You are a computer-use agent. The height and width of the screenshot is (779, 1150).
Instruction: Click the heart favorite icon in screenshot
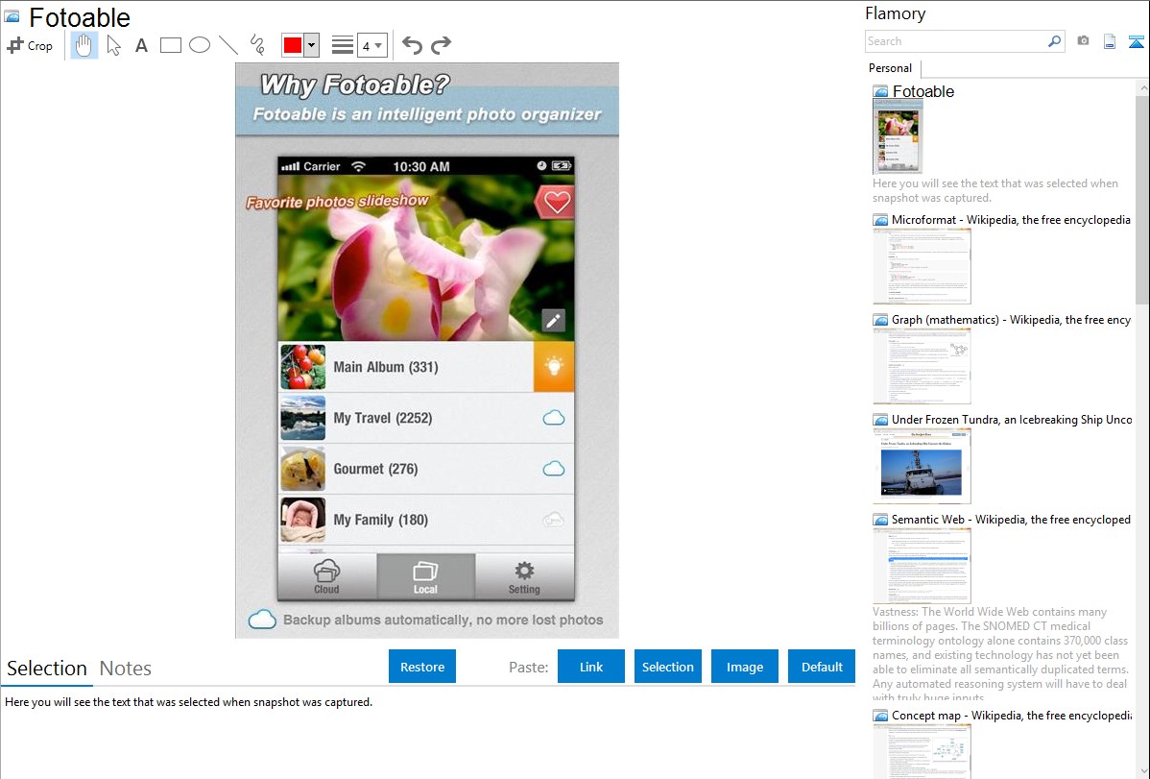point(556,201)
